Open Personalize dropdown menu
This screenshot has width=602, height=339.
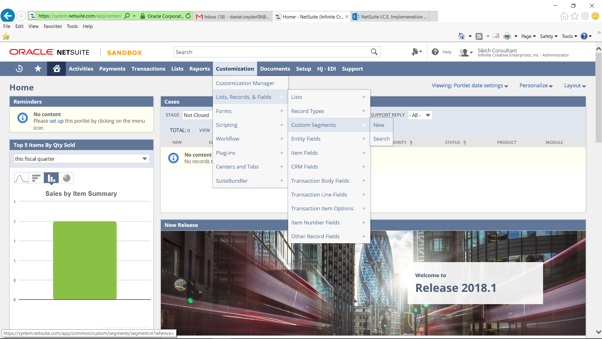[x=536, y=85]
